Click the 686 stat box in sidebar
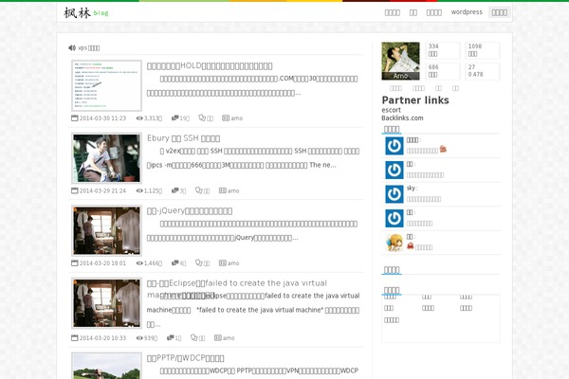Screen dimensions: 569x379 (x=442, y=71)
